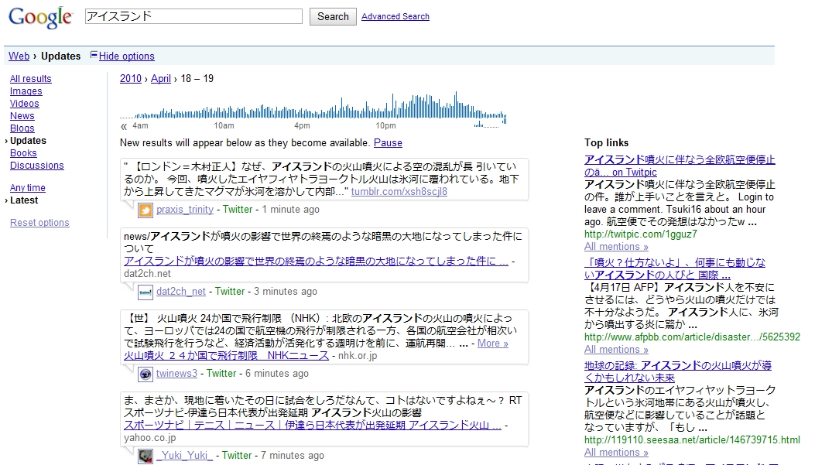
Task: Open dat2ch.net article title link
Action: click(x=316, y=262)
